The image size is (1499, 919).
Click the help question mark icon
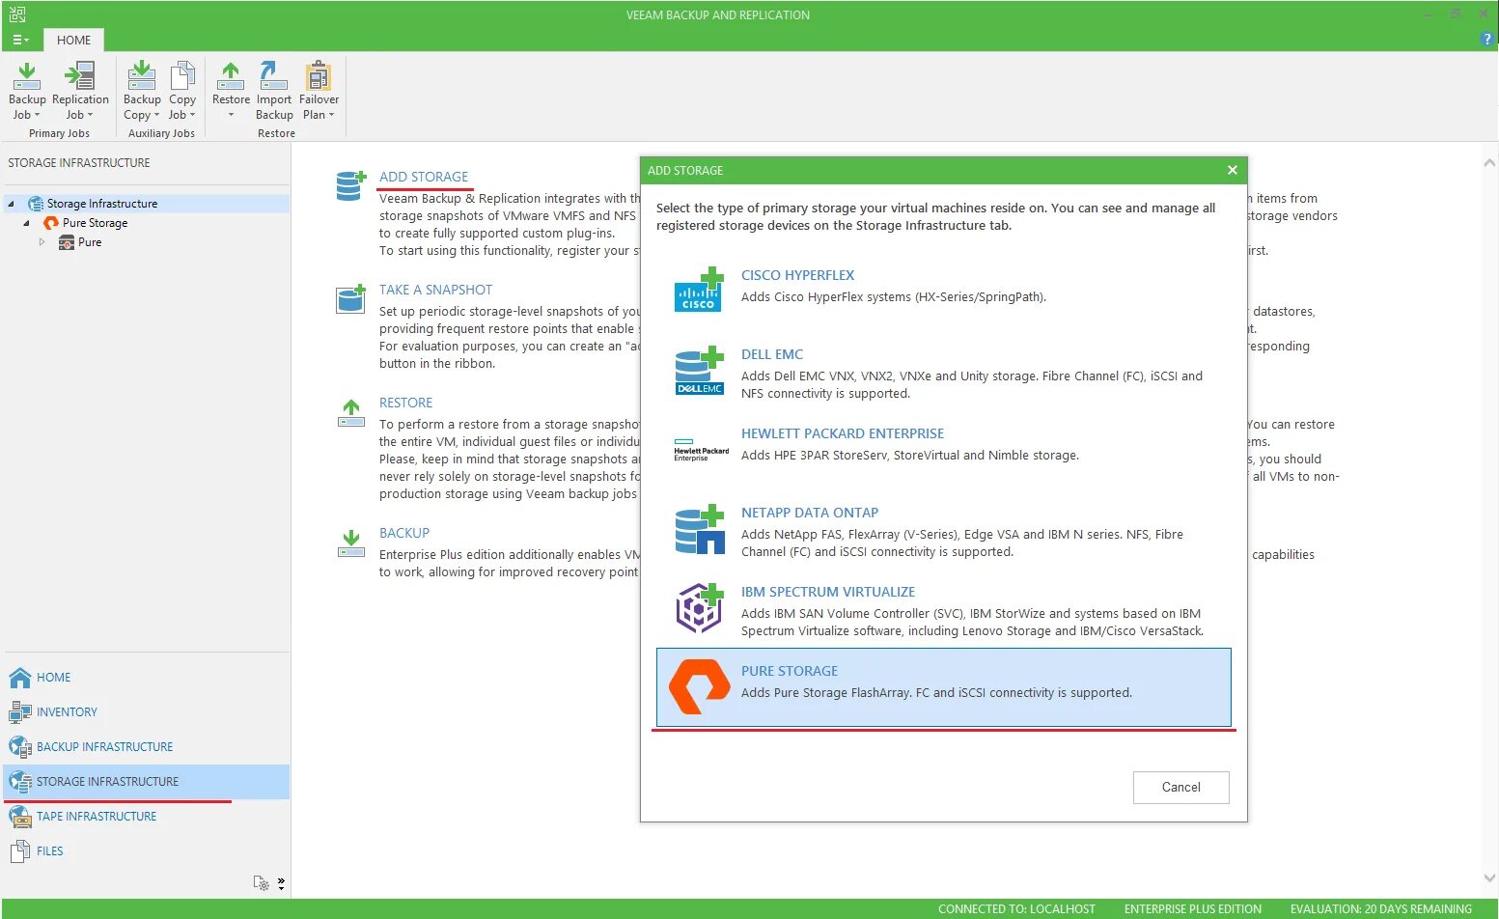point(1486,39)
